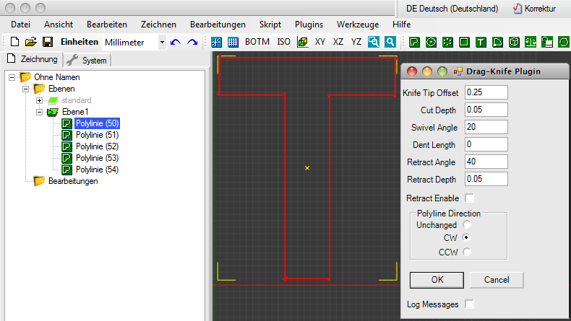Viewport: 571px width, 321px height.
Task: Click the Drag-Knife Plugin title bar icon
Action: (458, 71)
